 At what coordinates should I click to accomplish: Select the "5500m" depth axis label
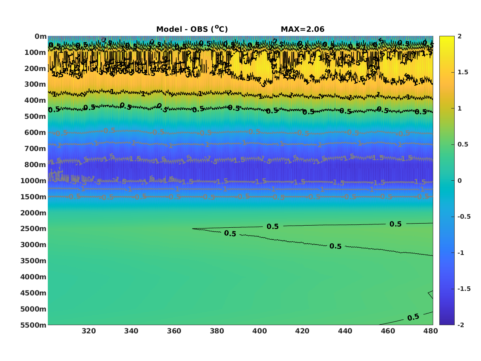(33, 325)
